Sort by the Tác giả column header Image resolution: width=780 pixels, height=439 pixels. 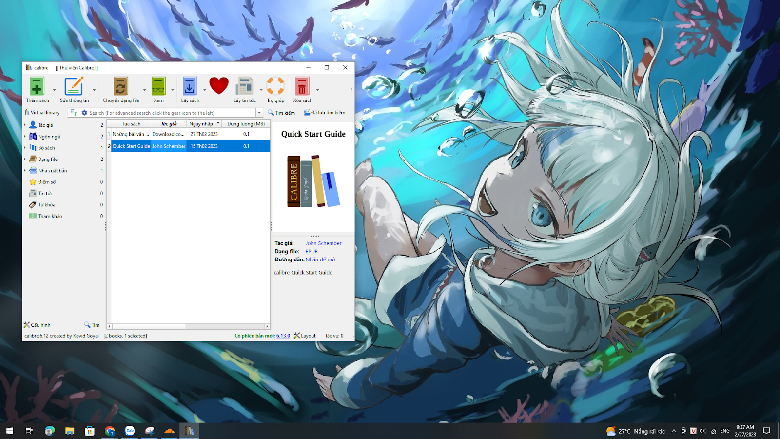click(169, 124)
